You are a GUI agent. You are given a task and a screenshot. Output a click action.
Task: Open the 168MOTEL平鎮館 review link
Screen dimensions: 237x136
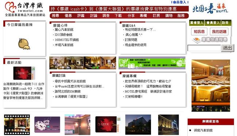click(67, 40)
